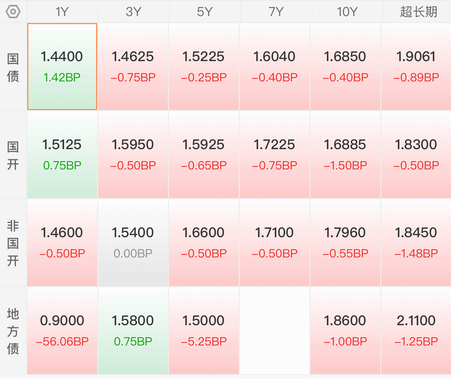Viewport: 451px width, 379px height.
Task: Open the 国开 1Y cell 1.5125
Action: (62, 155)
